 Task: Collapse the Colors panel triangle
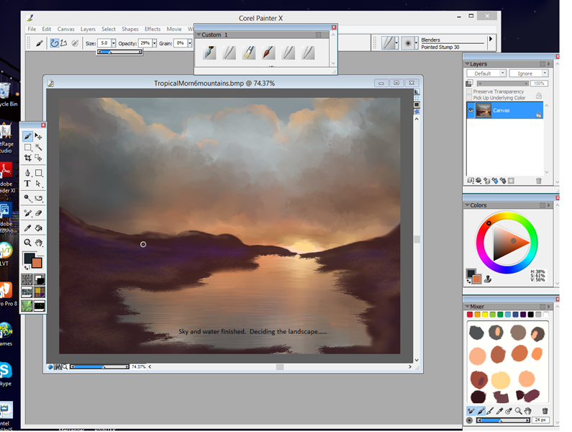[x=467, y=205]
